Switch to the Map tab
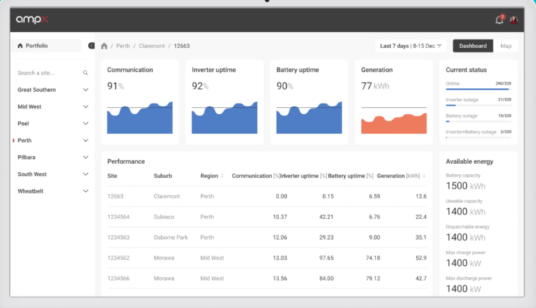The image size is (536, 308). 506,46
